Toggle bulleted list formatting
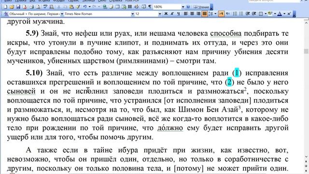Screen dimensions: 309x174 pyautogui.click(x=241, y=14)
